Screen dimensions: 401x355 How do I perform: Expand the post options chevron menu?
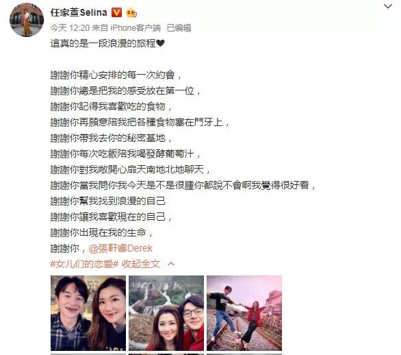(x=388, y=6)
